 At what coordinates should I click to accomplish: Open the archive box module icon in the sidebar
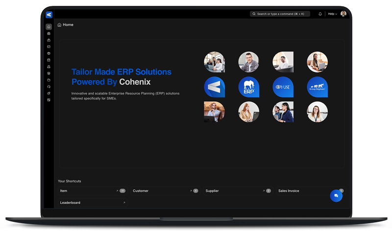[x=49, y=60]
